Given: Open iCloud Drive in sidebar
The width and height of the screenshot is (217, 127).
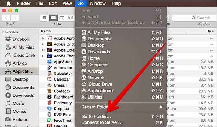Looking at the screenshot, I should point(20,55).
